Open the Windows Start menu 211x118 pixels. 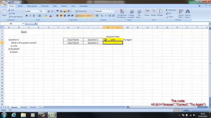[4, 115]
